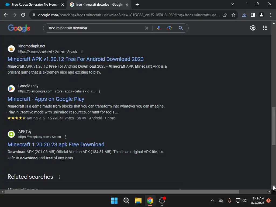The height and width of the screenshot is (207, 276).
Task: Bookmark this page with the star
Action: tap(233, 15)
